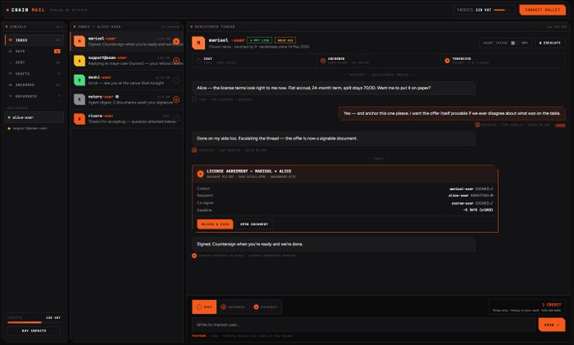
Task: Open deshi-user conversation in inbox list
Action: point(127,80)
